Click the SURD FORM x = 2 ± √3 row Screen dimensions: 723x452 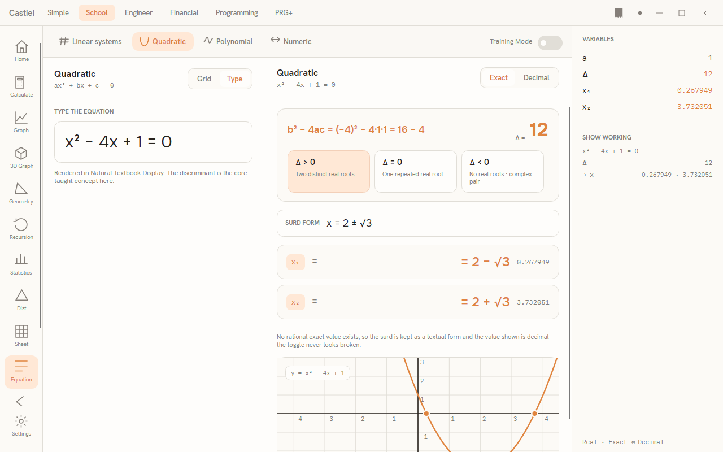(x=418, y=223)
